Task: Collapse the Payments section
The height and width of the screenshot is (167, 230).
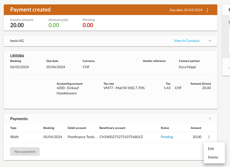Action: click(x=210, y=119)
